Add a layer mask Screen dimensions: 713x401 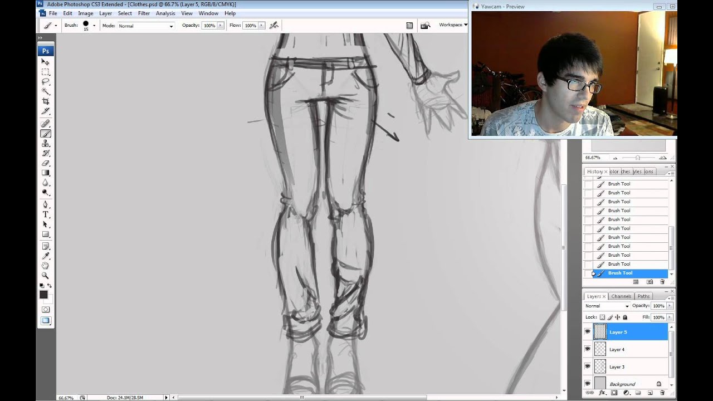coord(614,393)
